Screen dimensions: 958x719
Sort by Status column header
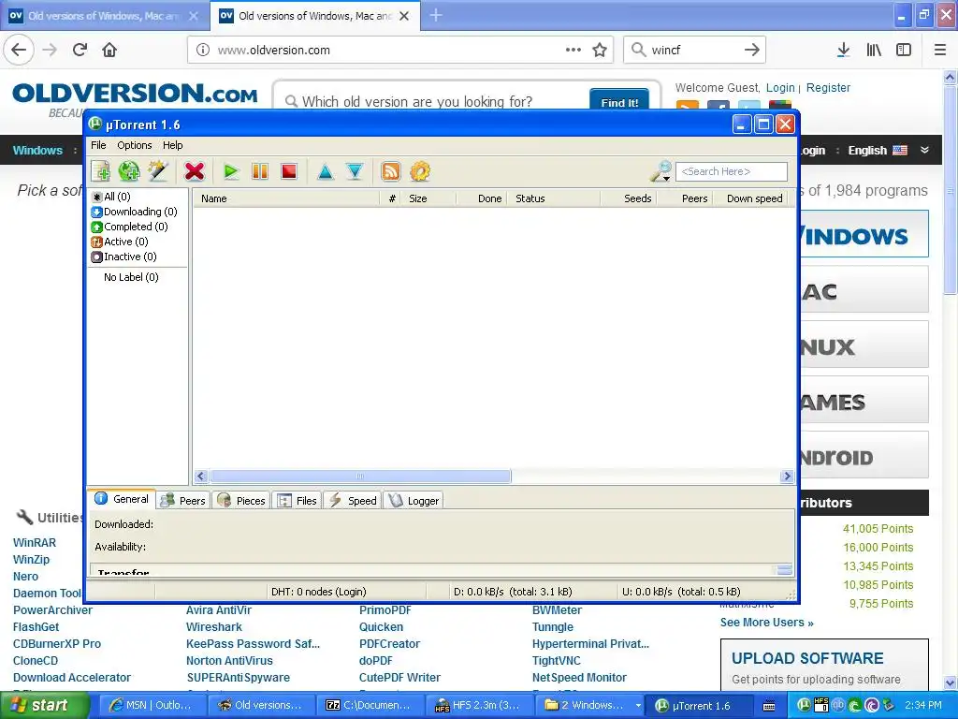tap(554, 198)
